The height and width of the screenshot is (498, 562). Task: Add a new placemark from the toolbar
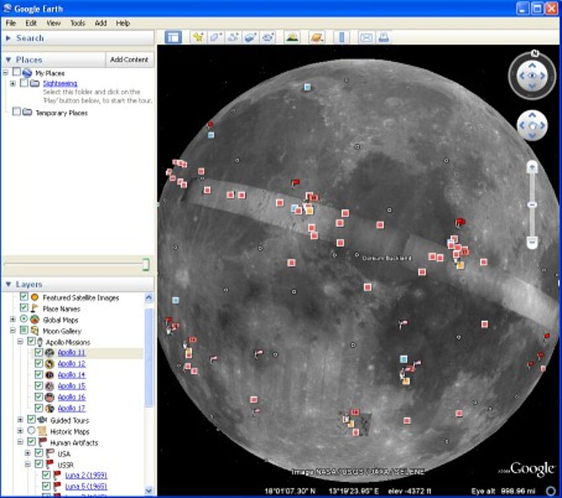click(198, 37)
